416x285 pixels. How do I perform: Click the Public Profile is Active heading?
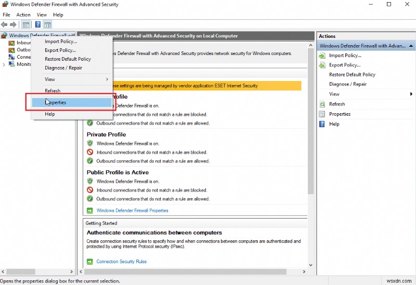pos(118,172)
